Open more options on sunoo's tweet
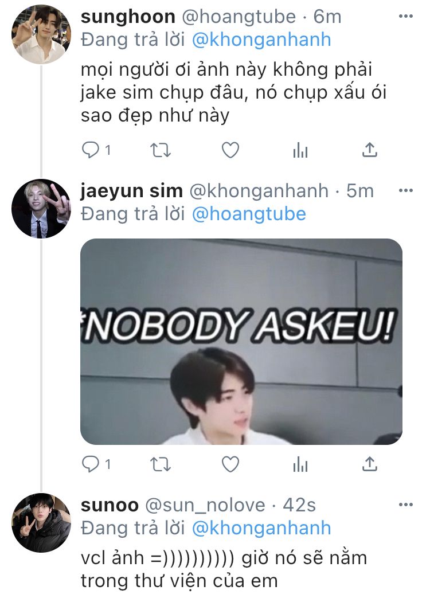This screenshot has height=602, width=430. (x=406, y=505)
